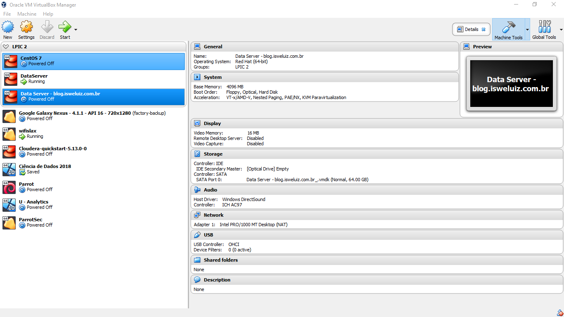Open Machine Tools dropdown arrow
This screenshot has height=317, width=564.
(x=527, y=30)
